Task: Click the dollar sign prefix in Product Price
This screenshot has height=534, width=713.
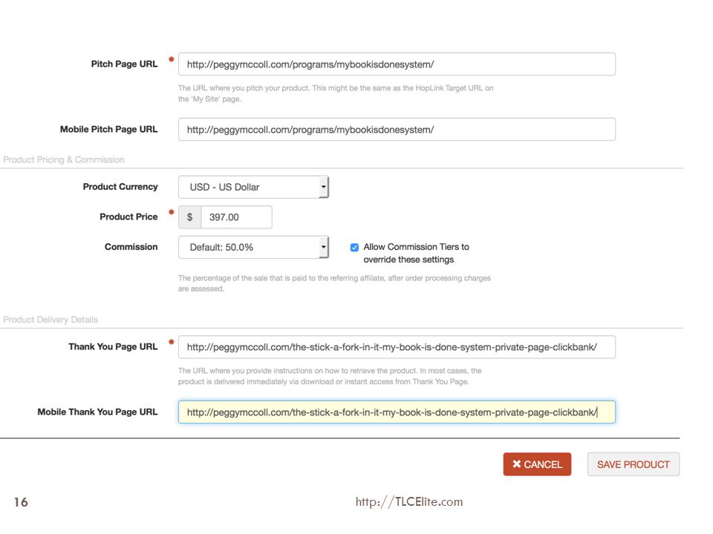Action: tap(189, 217)
